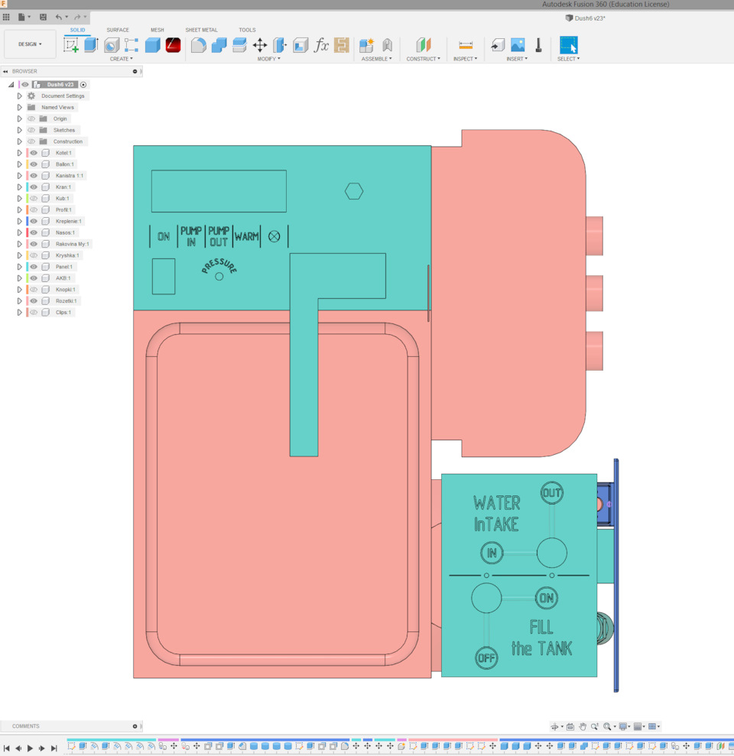Hide the Kotel:1 component
734x756 pixels.
(34, 153)
